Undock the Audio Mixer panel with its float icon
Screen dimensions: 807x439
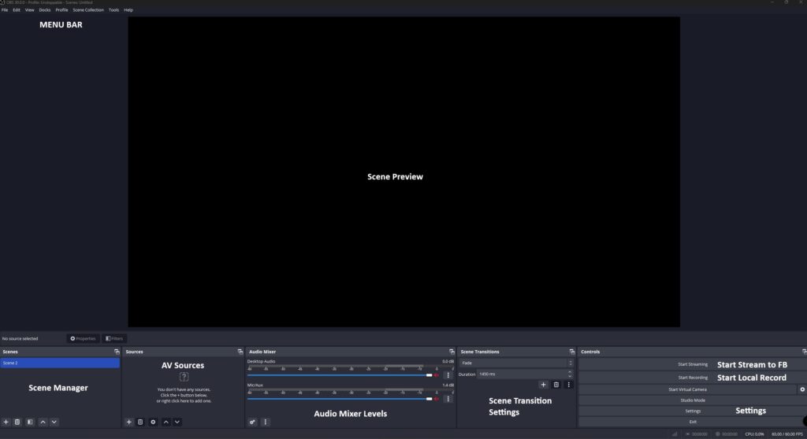click(452, 352)
